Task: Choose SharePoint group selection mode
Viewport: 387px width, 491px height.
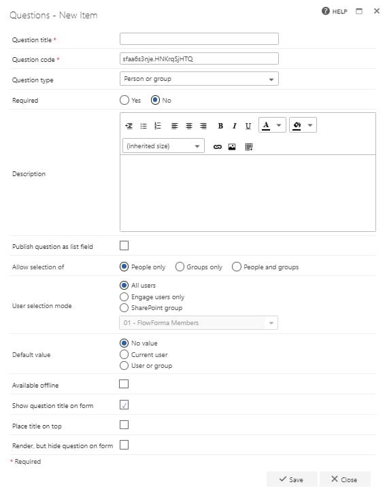Action: [124, 308]
